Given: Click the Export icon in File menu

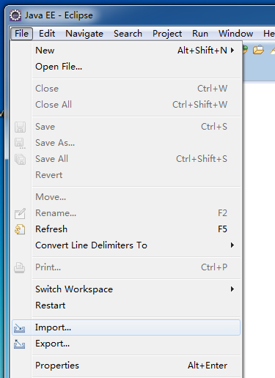Looking at the screenshot, I should pos(19,344).
